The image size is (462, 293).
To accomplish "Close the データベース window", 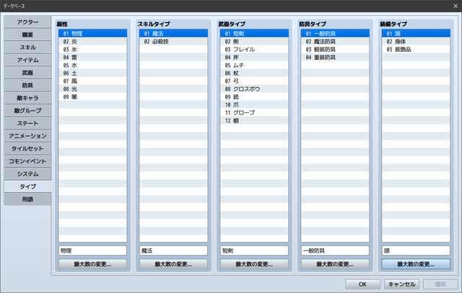I will click(x=456, y=6).
